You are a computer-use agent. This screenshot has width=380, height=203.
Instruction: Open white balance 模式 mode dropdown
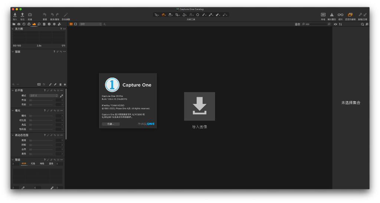coord(44,96)
